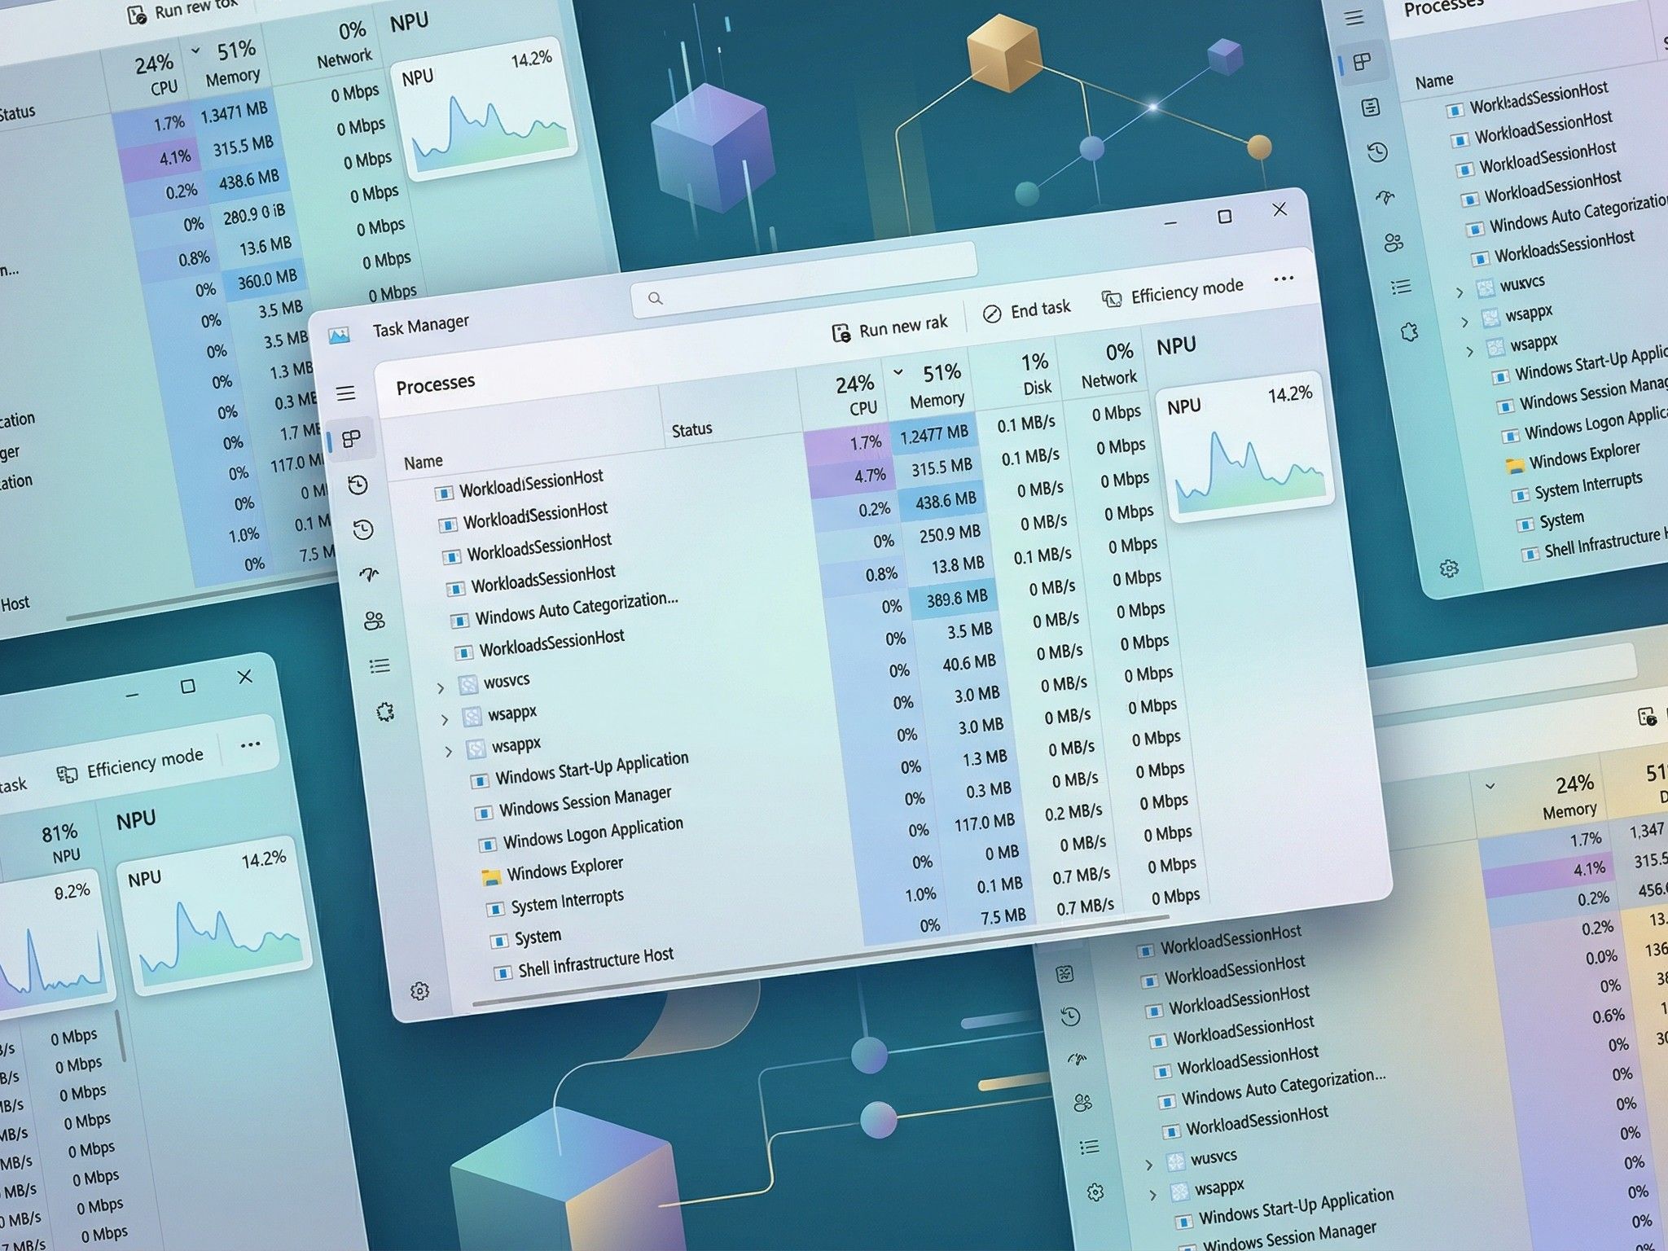Open NPU 14.2% graph in bottom-left window

point(213,915)
